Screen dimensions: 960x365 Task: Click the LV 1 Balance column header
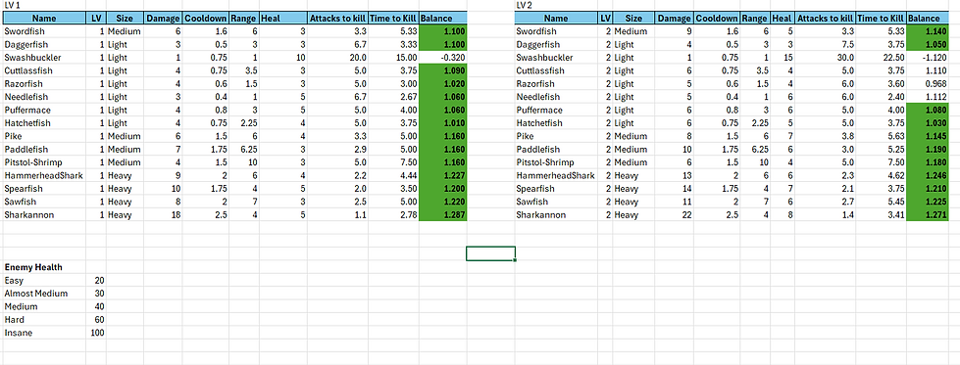[x=442, y=19]
